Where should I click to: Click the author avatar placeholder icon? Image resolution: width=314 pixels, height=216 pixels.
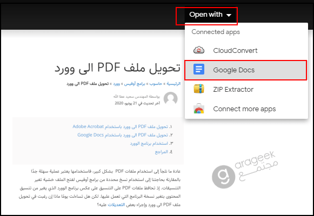pos(170,98)
